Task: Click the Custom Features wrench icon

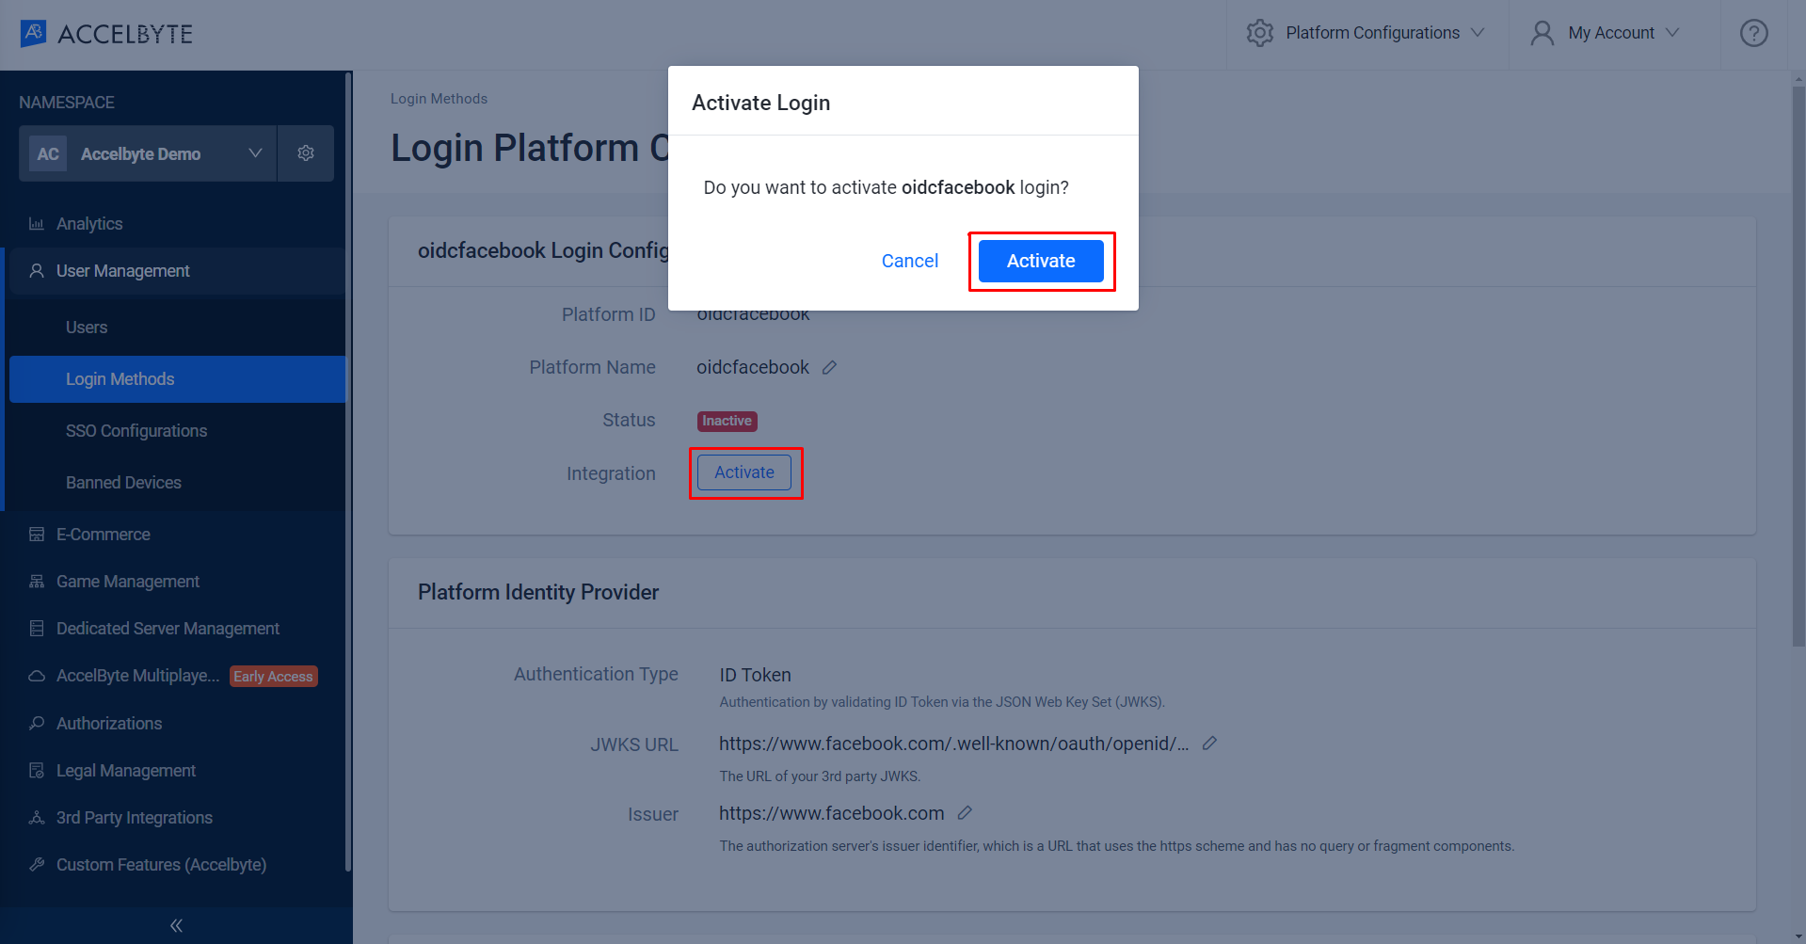Action: tap(37, 864)
